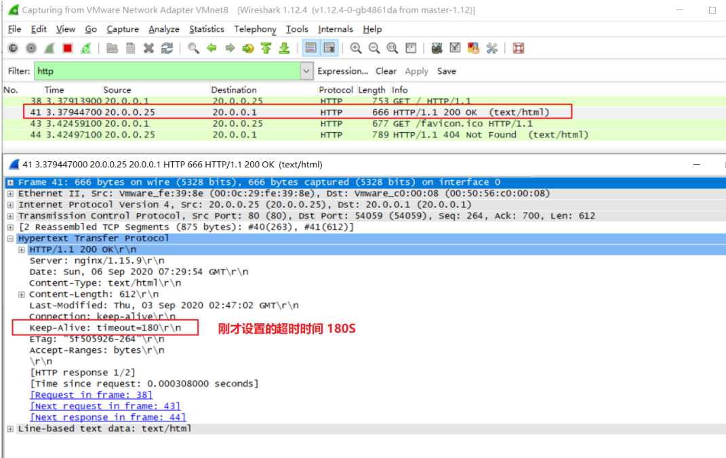Open the Internals menu
Screen dimensions: 726x458
336,29
